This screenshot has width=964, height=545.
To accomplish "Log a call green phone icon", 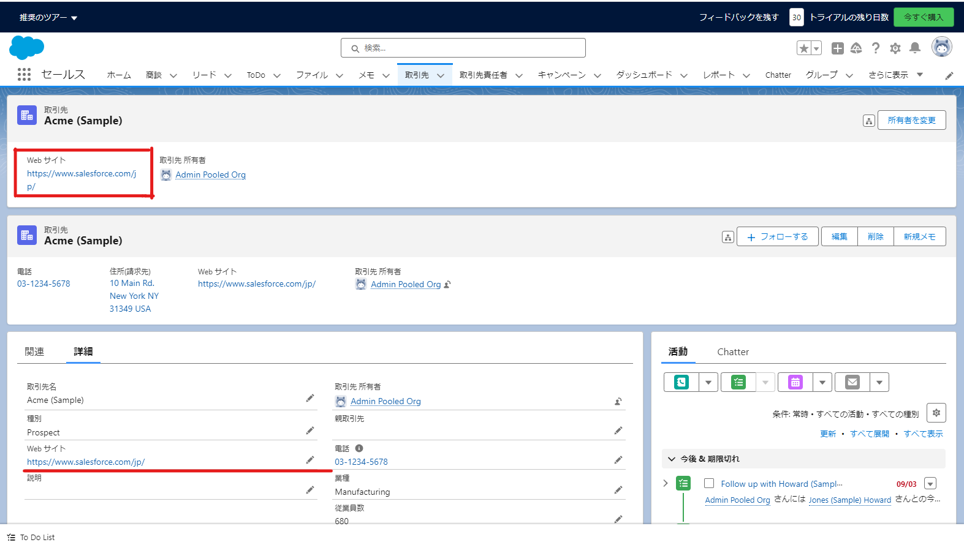I will [x=681, y=382].
